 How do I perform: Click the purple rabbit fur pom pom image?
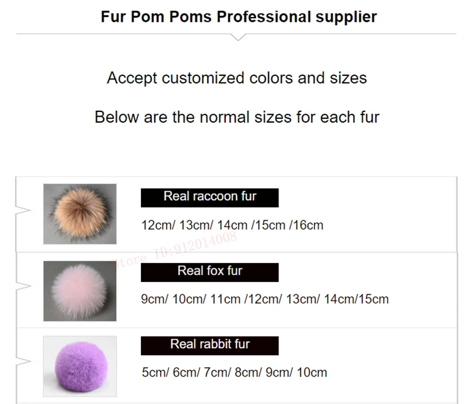tap(80, 366)
